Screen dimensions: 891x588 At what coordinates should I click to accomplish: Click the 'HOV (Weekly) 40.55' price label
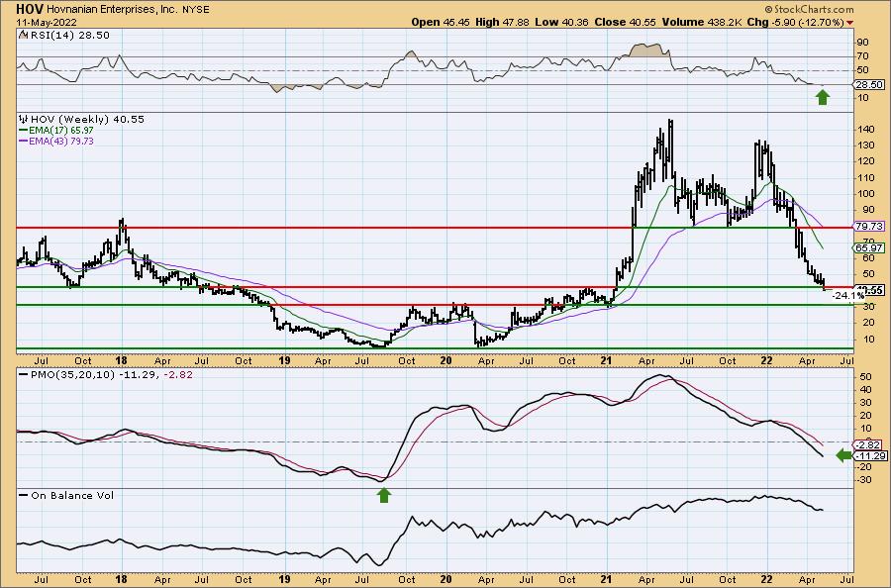pyautogui.click(x=87, y=120)
